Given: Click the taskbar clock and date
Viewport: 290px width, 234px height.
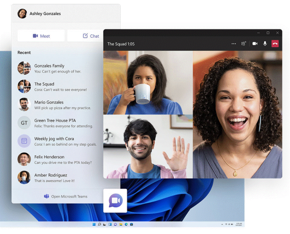Looking at the screenshot, I should [238, 224].
